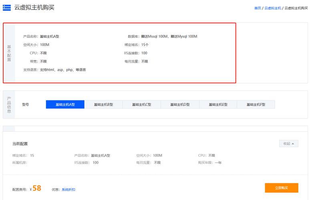Pick the 基础主机D型 model
The height and width of the screenshot is (200, 310).
180,104
